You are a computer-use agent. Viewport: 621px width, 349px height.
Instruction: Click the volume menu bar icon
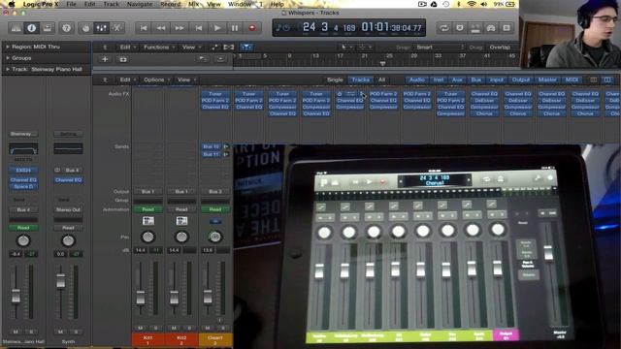point(484,4)
